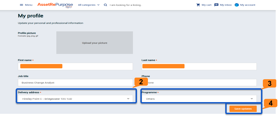This screenshot has width=280, height=117.
Task: Click the Job title input field
Action: (75, 83)
